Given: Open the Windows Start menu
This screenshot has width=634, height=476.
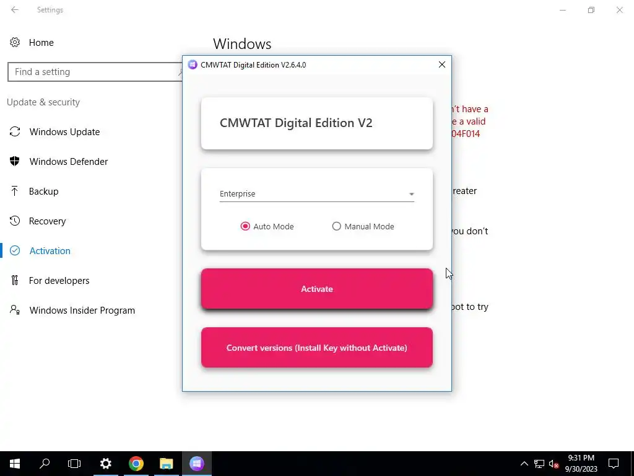Looking at the screenshot, I should (15, 464).
